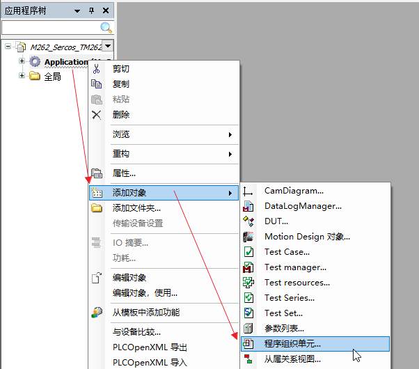Screen dimensions: 419x369
Task: Choose PLCOpenXML 导出 menu entry
Action: pos(150,347)
